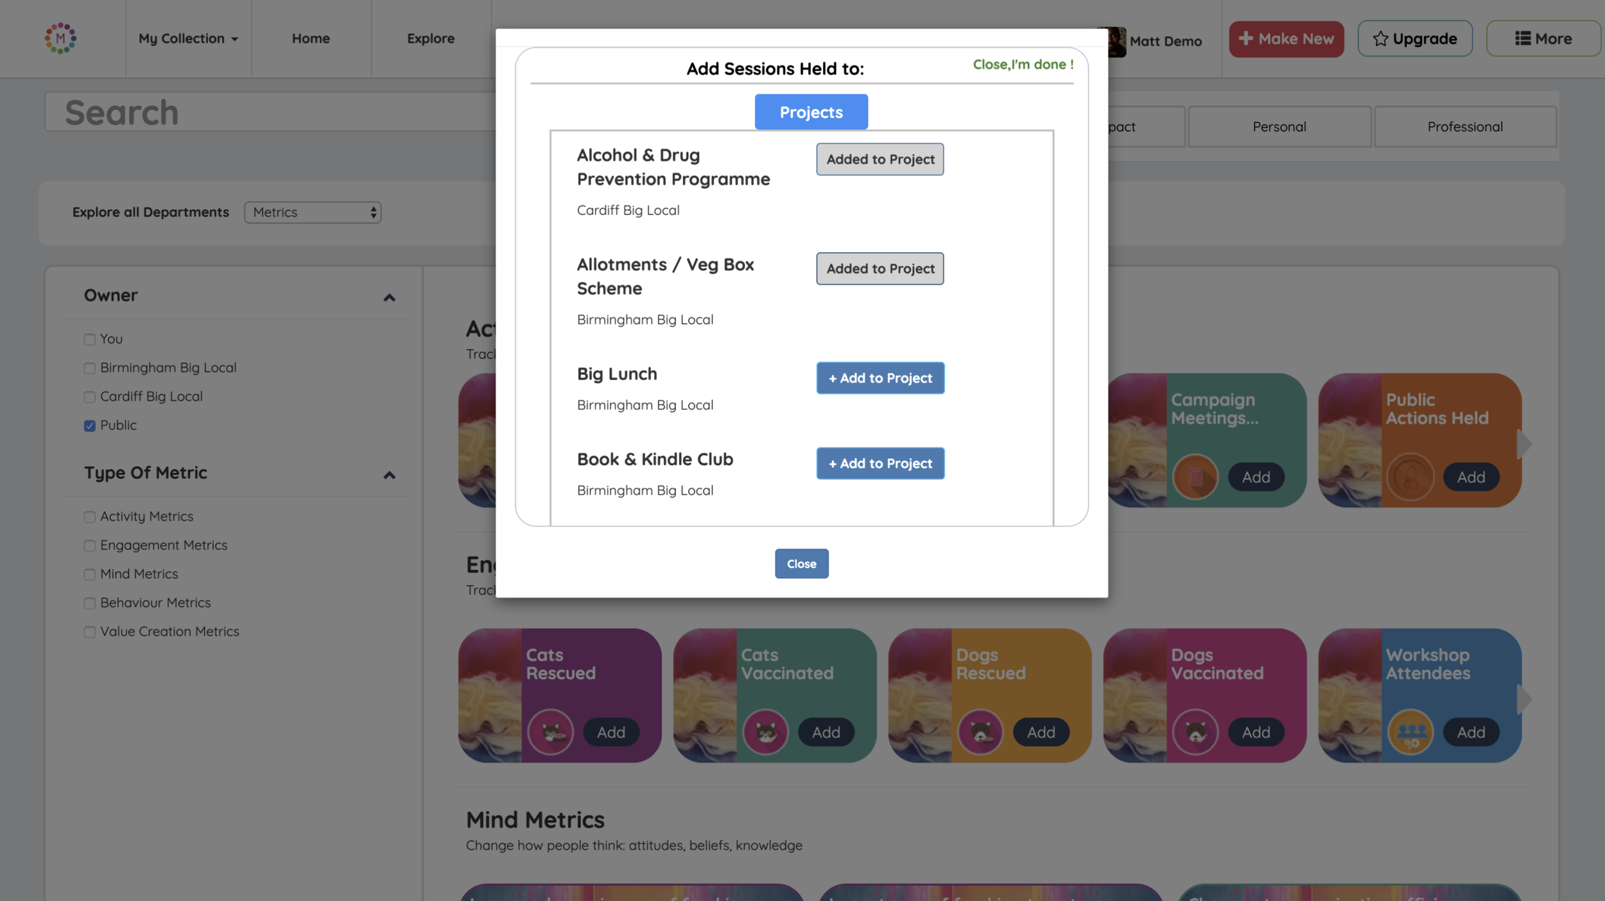1605x901 pixels.
Task: Select the Projects tab in dialog
Action: (x=811, y=112)
